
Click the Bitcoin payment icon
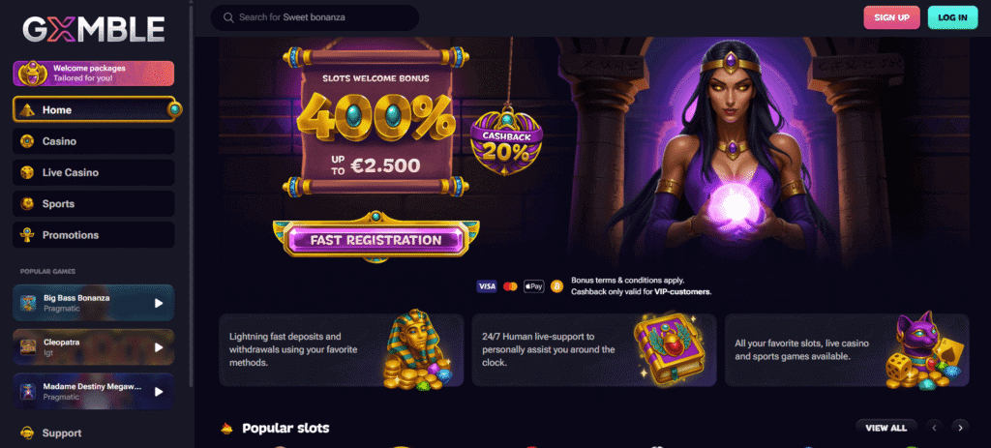pyautogui.click(x=556, y=286)
